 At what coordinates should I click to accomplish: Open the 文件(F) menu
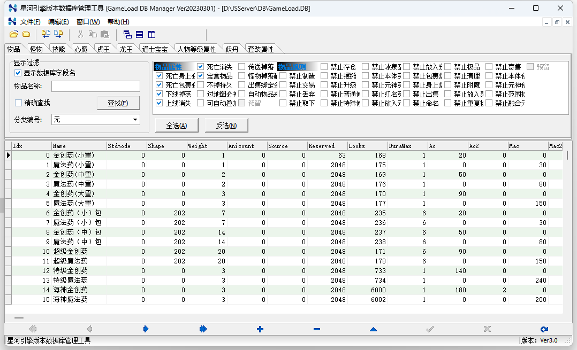(x=30, y=22)
